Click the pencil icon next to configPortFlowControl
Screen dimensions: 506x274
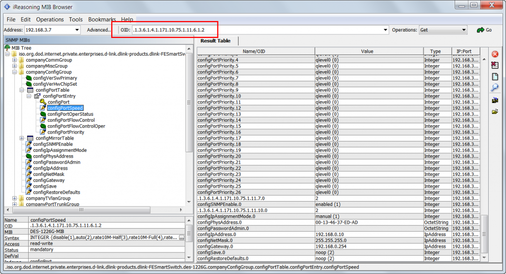pos(43,120)
